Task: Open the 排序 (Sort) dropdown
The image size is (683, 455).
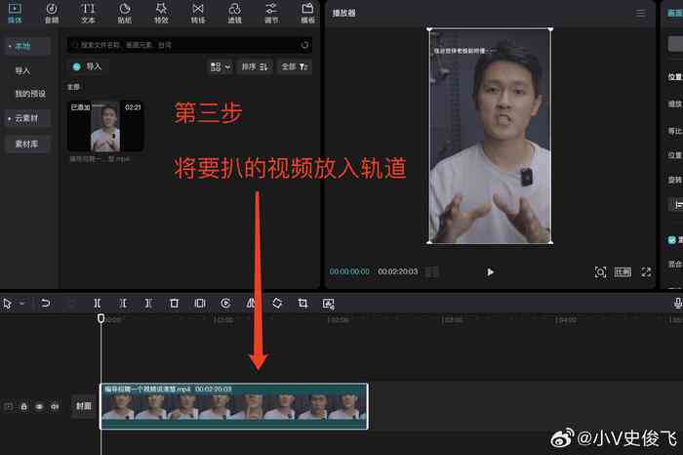Action: tap(255, 66)
